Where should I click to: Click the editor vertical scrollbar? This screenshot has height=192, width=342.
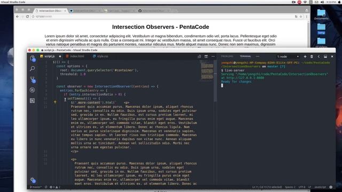tap(215, 81)
